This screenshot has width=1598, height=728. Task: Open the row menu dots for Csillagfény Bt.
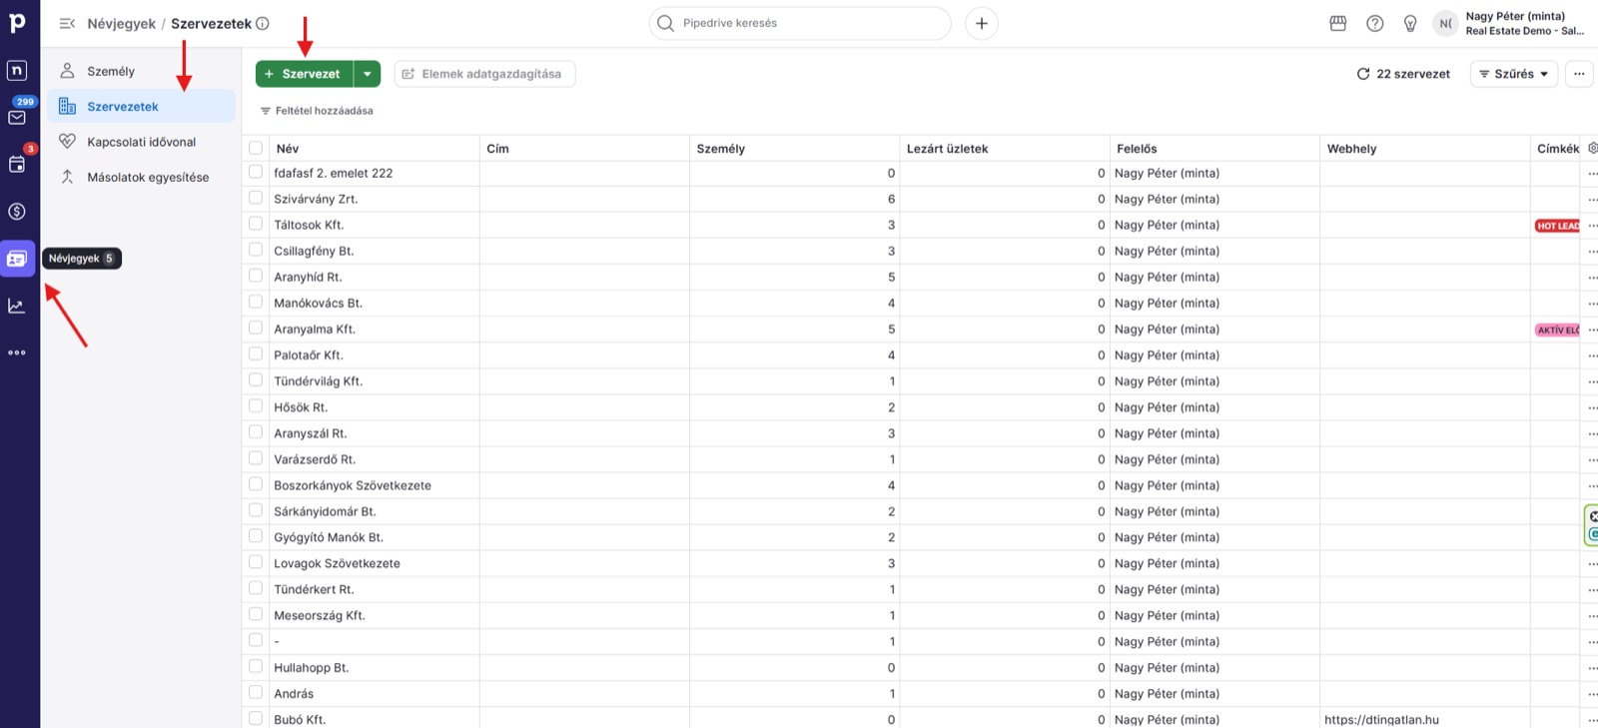point(1592,252)
